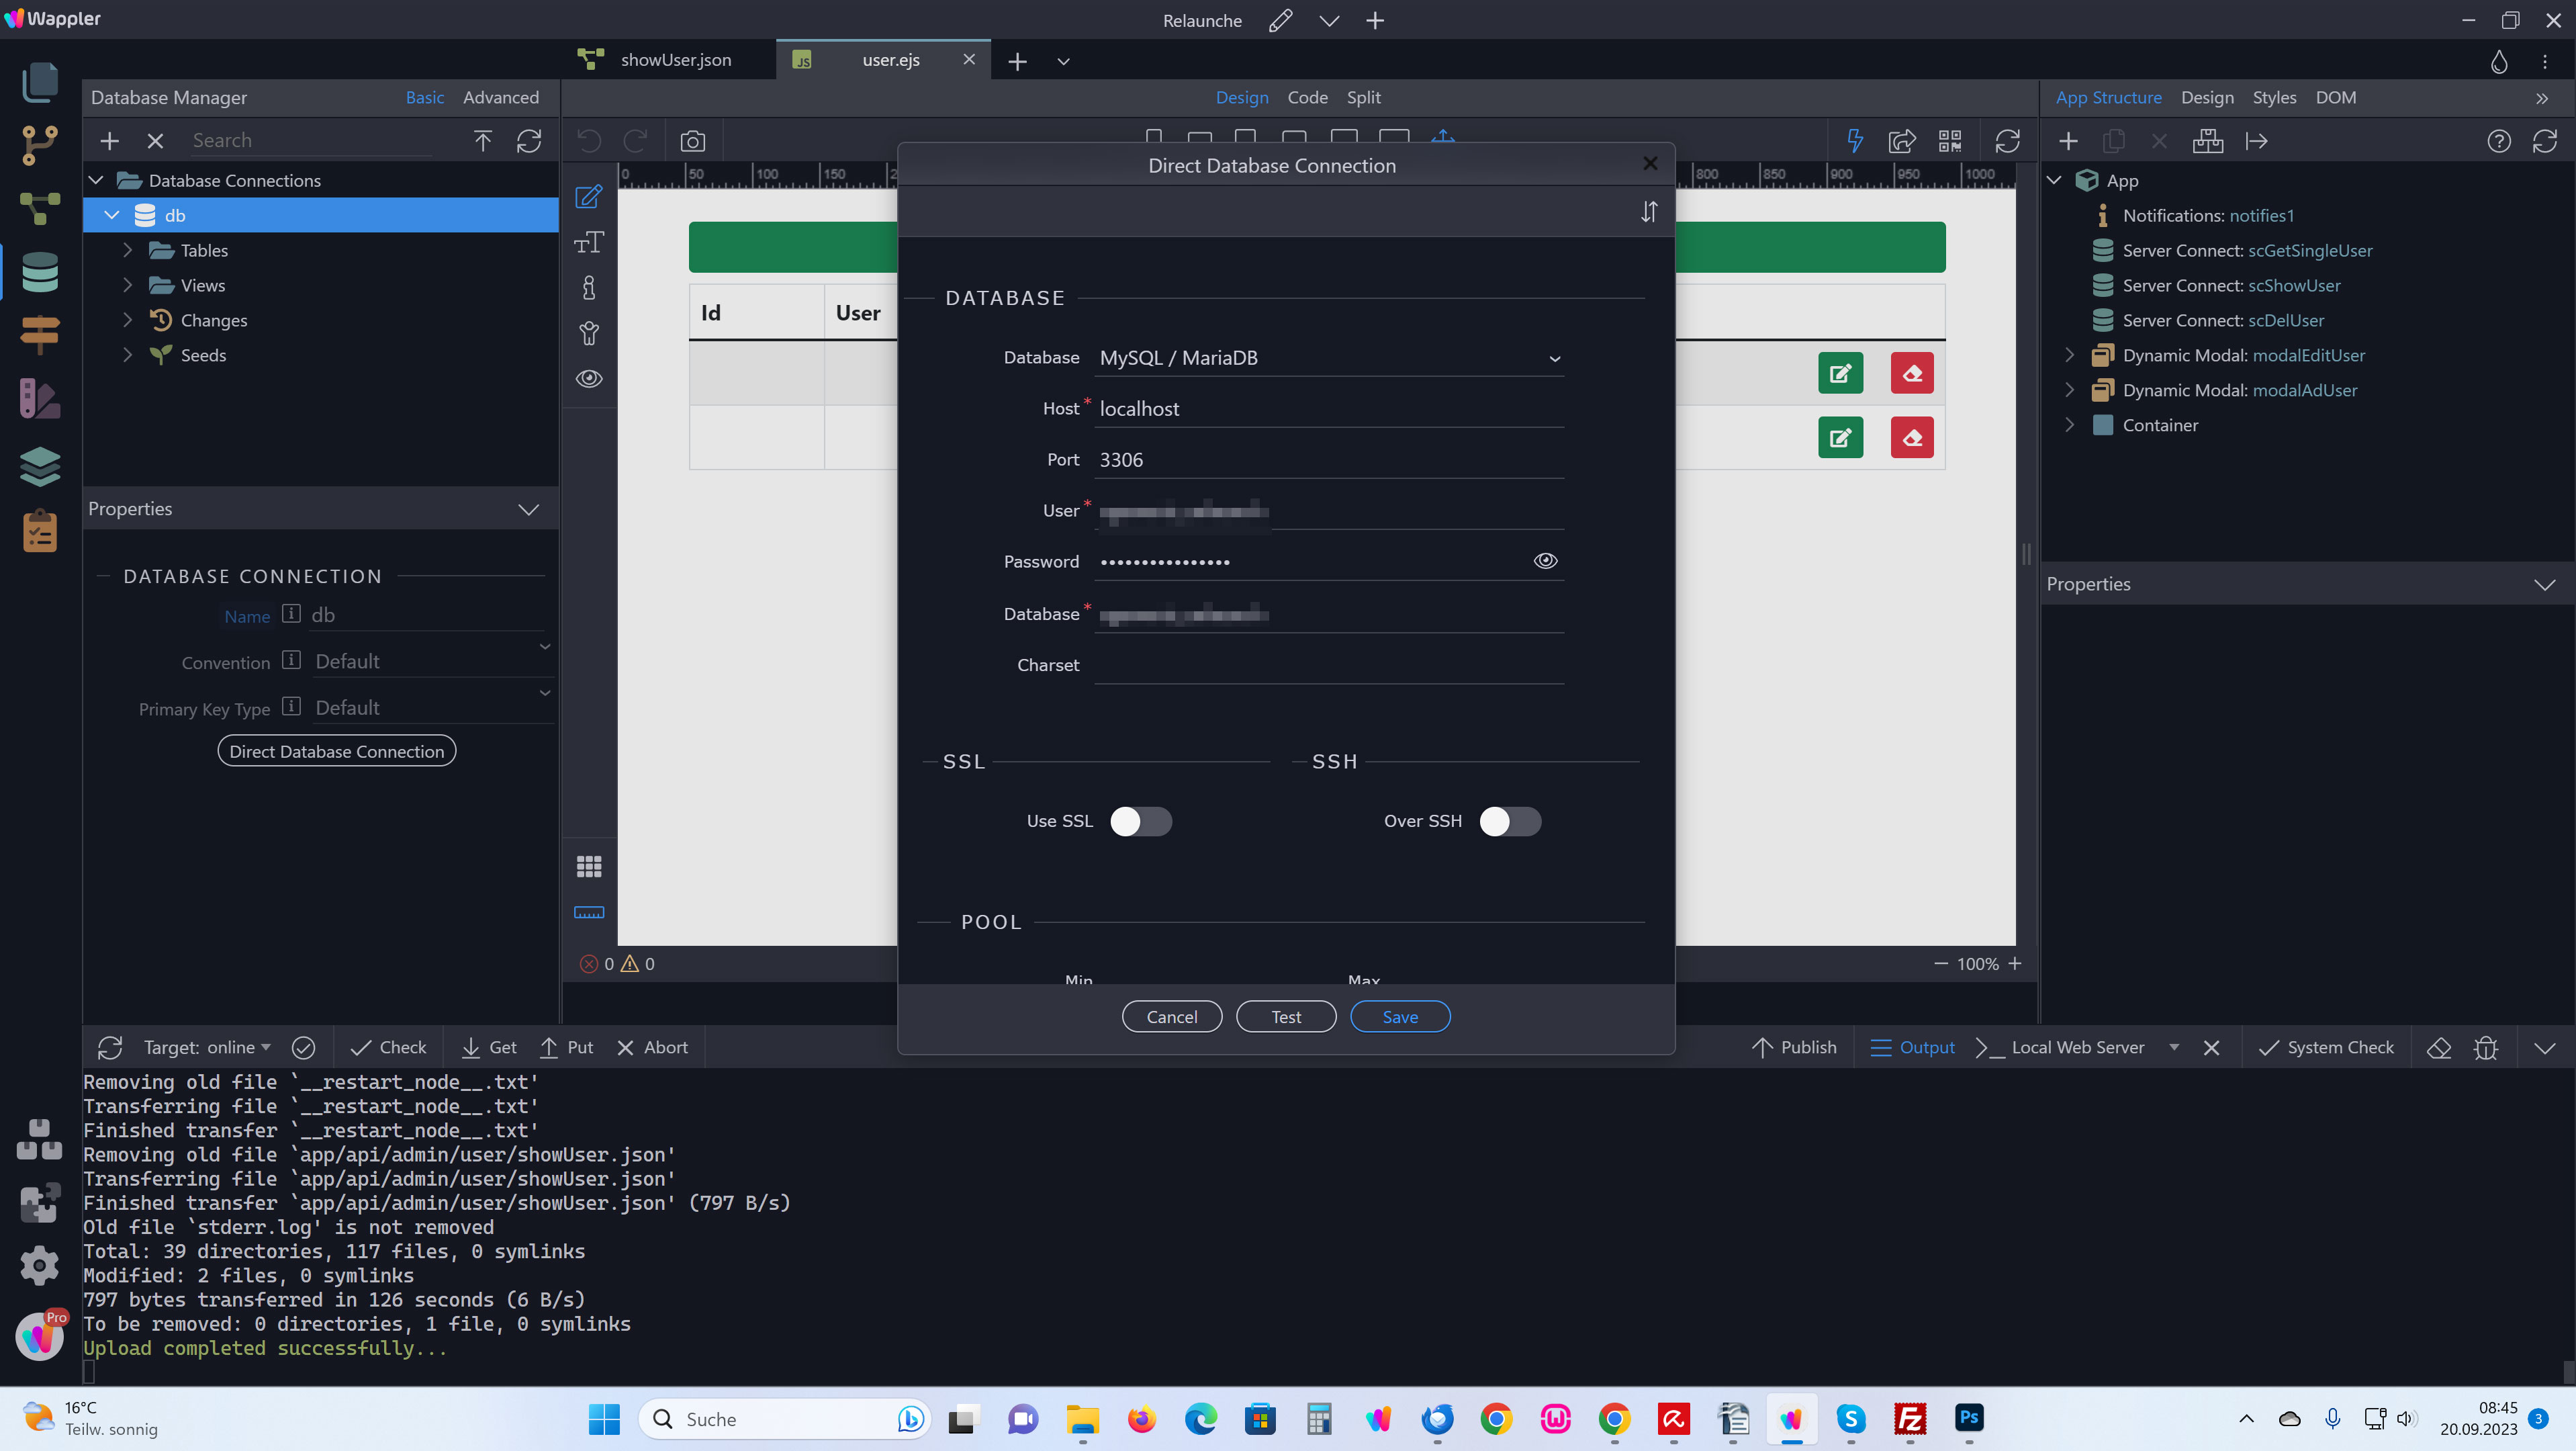Open the Git version control sidebar icon
Image resolution: width=2576 pixels, height=1451 pixels.
point(40,146)
